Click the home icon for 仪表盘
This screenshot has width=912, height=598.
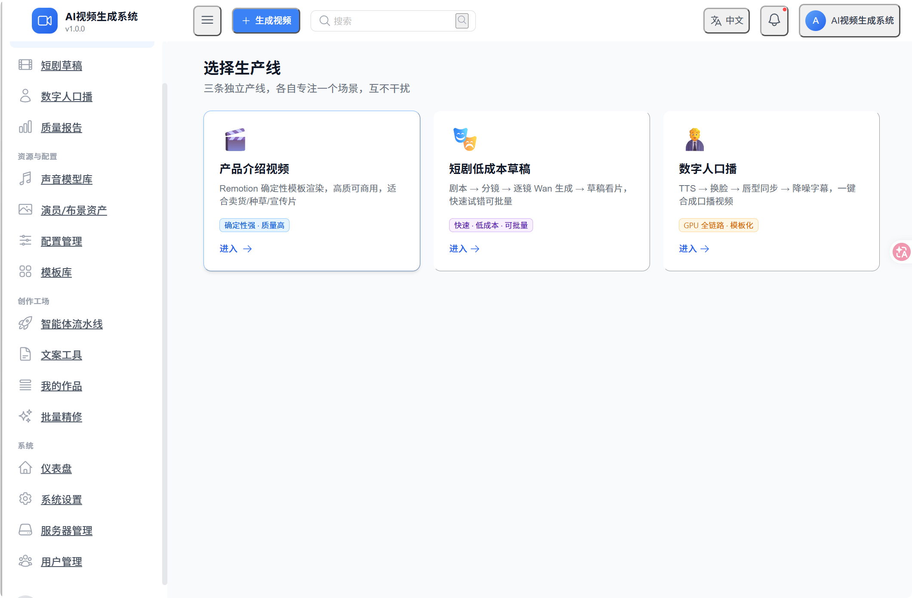pos(25,468)
